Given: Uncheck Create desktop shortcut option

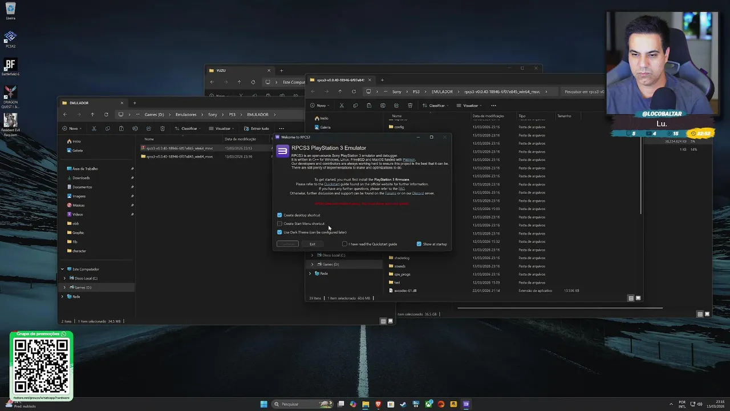Looking at the screenshot, I should click(x=279, y=215).
